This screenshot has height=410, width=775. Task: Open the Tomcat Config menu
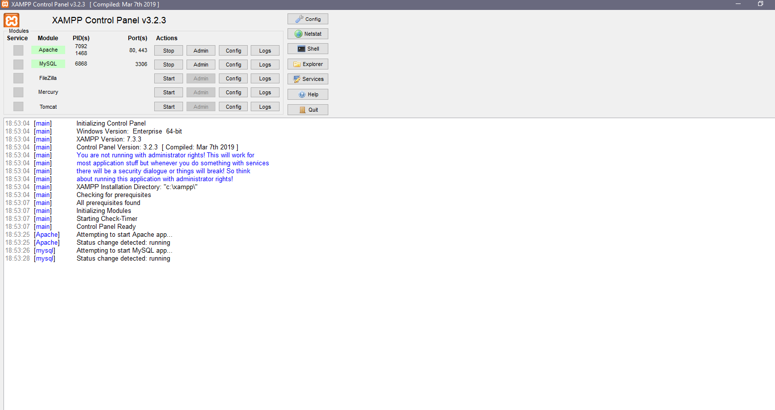(233, 106)
